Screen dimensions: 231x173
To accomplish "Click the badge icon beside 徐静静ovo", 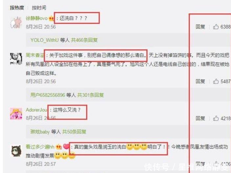I will coord(51,18).
